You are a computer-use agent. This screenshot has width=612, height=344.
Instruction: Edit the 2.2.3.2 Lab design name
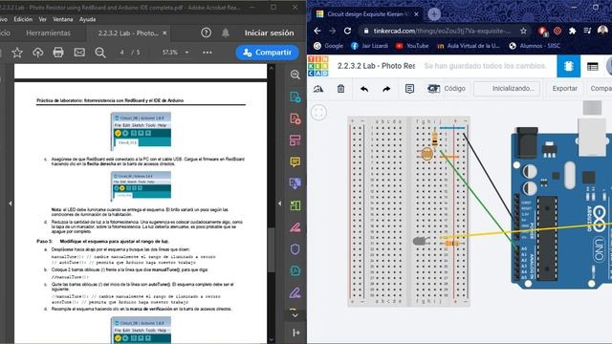(376, 66)
